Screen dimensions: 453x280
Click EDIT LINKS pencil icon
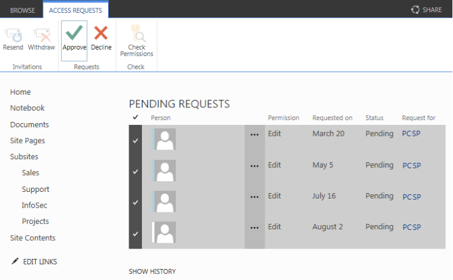[15, 261]
